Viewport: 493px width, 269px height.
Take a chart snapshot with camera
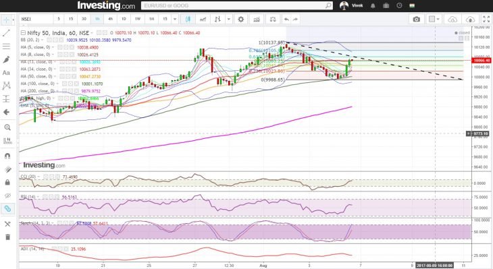click(x=417, y=19)
